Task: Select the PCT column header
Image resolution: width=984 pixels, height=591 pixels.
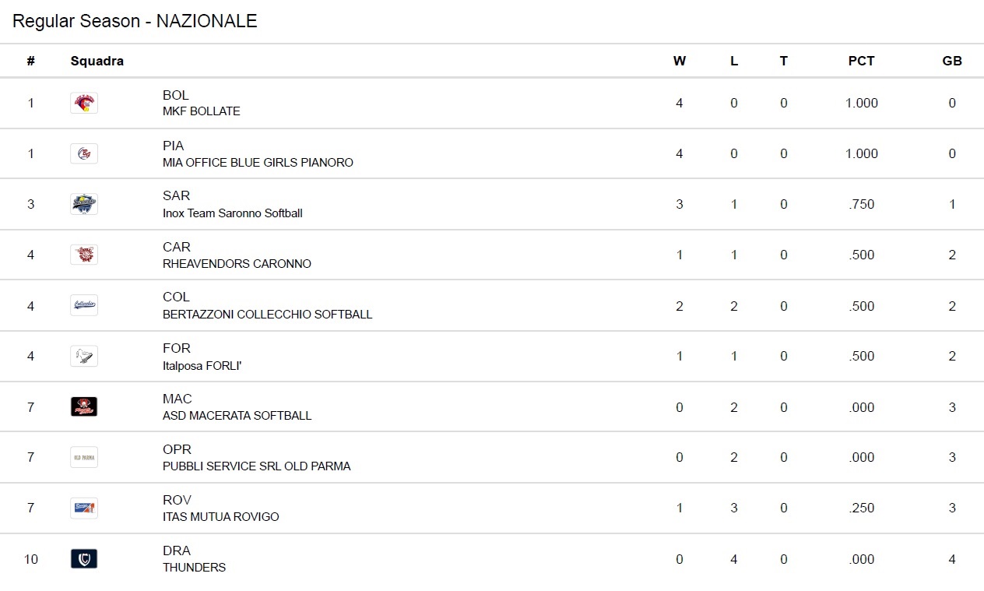Action: point(862,61)
